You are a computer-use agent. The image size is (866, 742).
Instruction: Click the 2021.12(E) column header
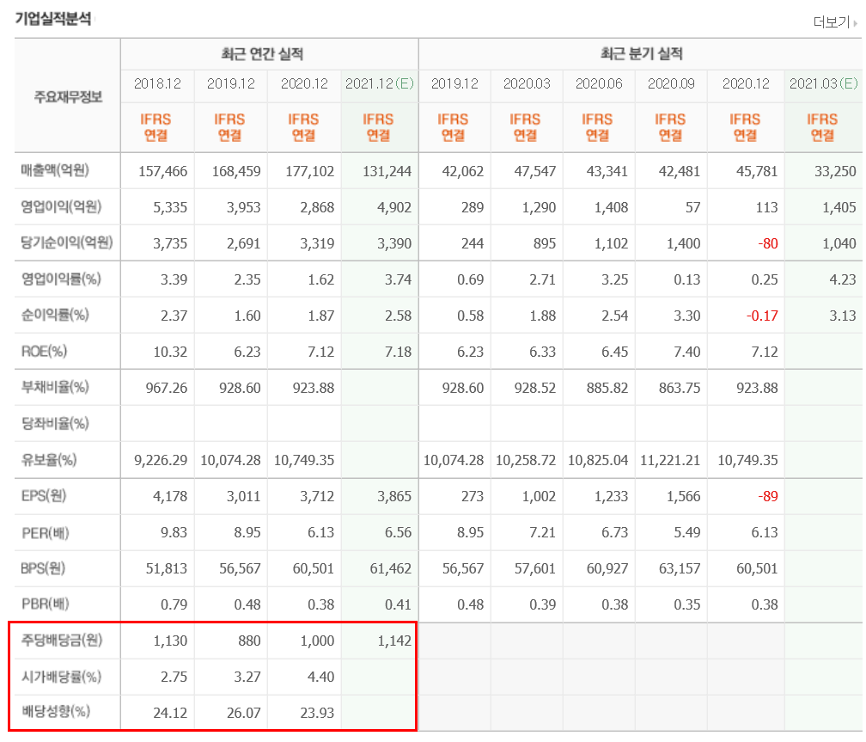pyautogui.click(x=380, y=83)
